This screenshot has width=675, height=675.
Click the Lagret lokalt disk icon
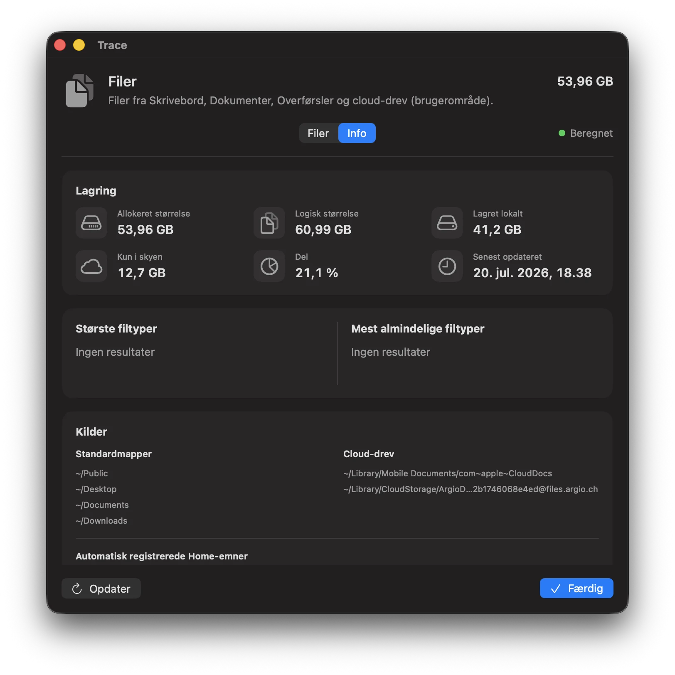[x=447, y=223]
